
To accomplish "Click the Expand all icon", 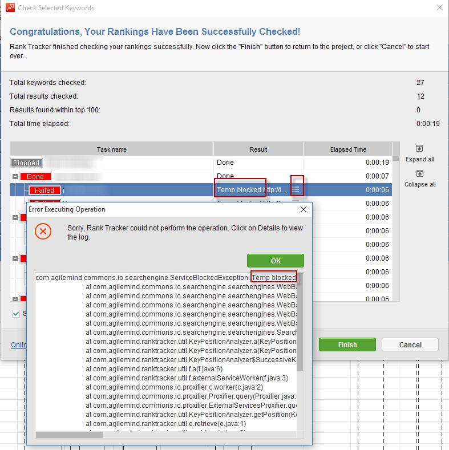I will (419, 148).
